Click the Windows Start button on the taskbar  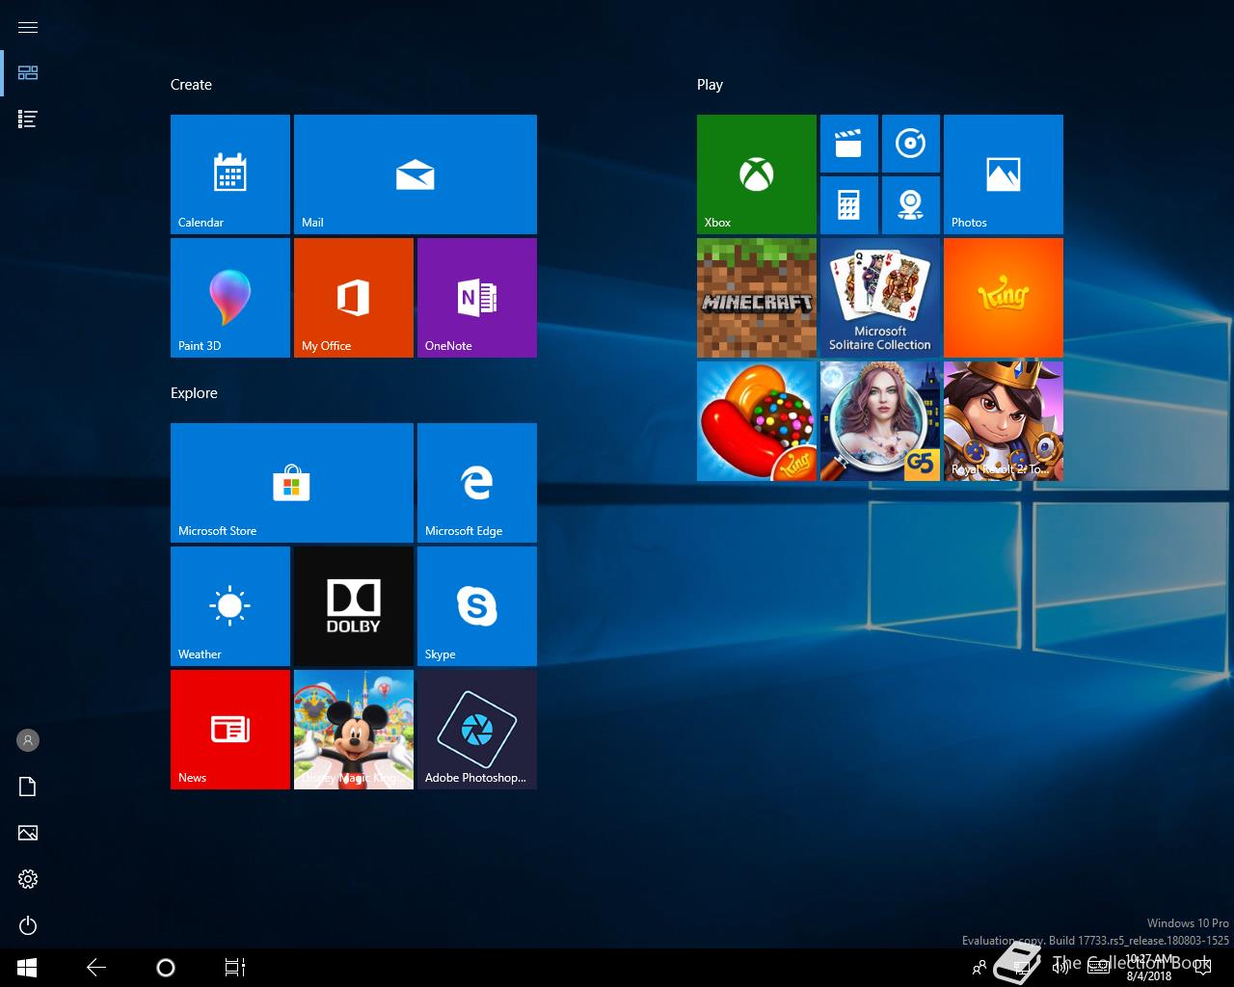point(27,968)
